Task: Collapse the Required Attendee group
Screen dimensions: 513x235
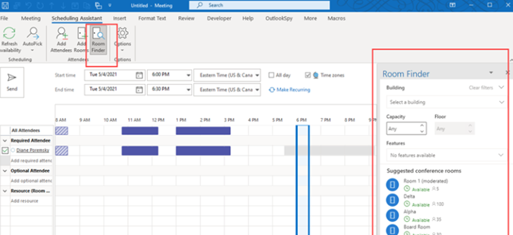Action: coord(5,141)
